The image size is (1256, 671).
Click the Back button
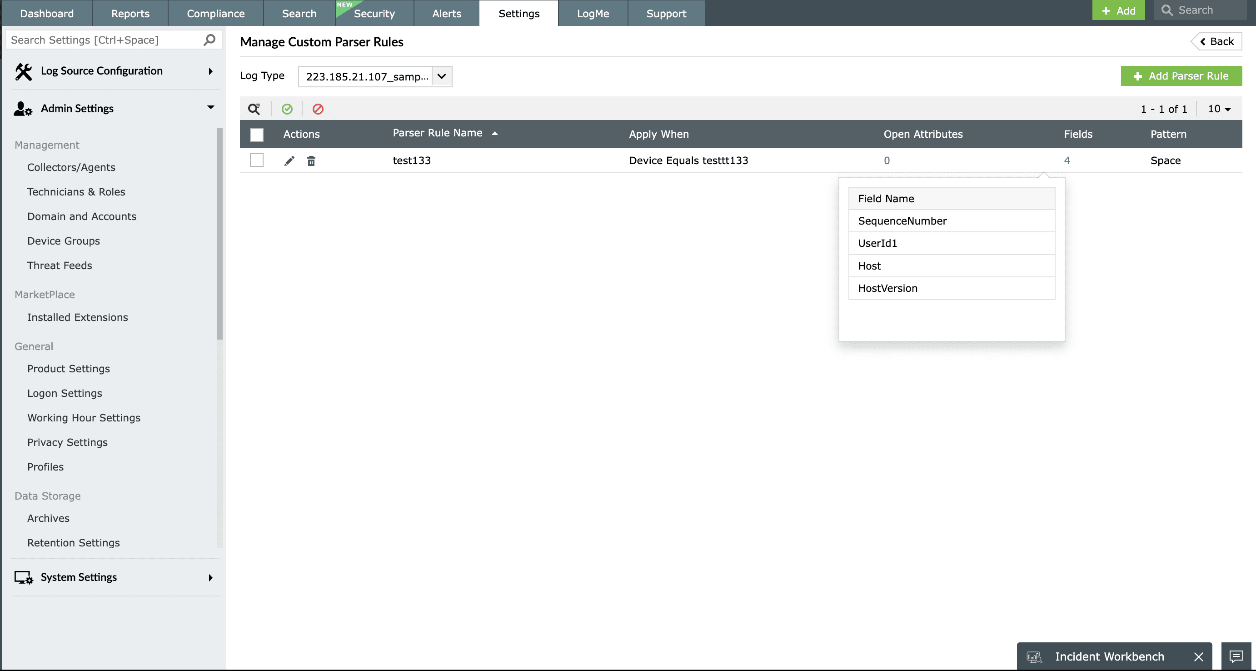tap(1216, 41)
